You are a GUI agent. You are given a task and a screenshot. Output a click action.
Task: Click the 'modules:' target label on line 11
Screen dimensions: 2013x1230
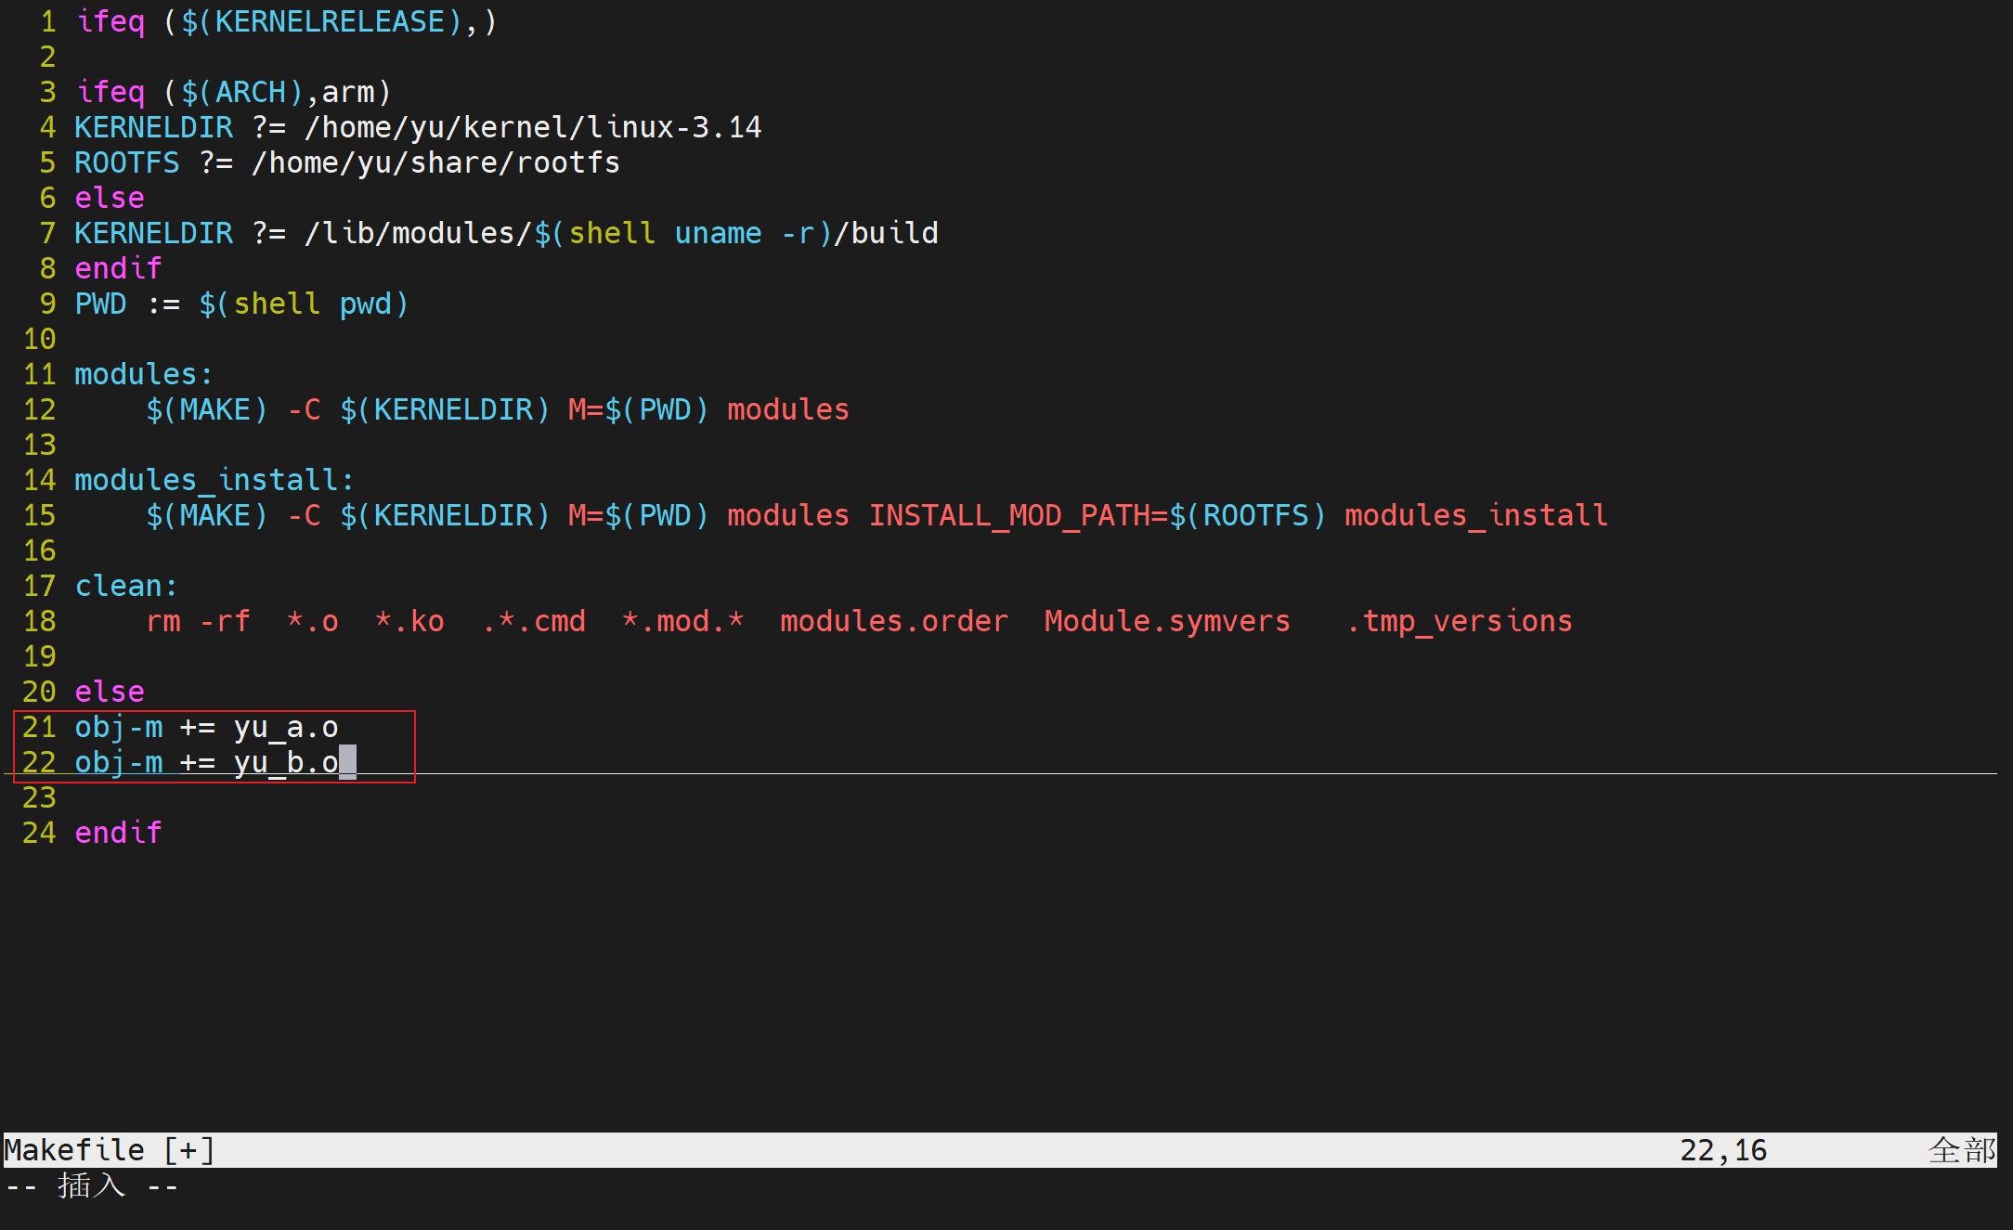[x=144, y=374]
